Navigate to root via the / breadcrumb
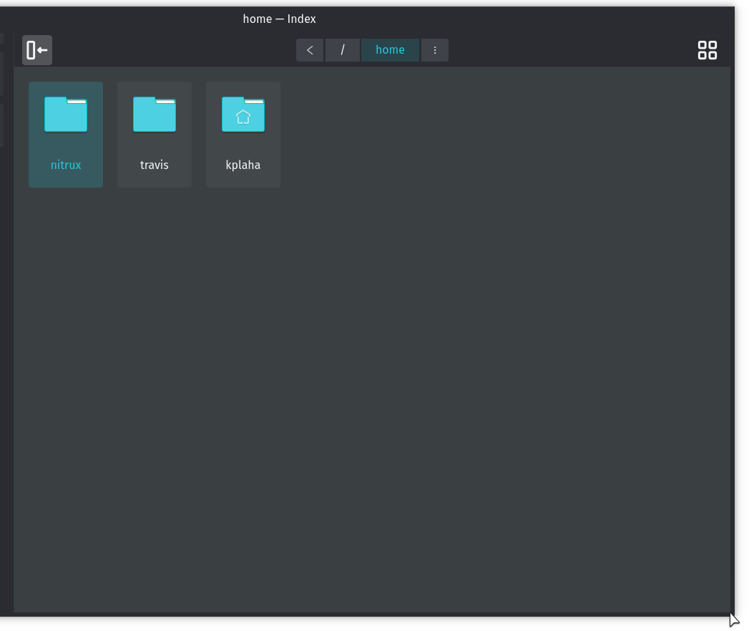This screenshot has height=631, width=749. click(343, 50)
